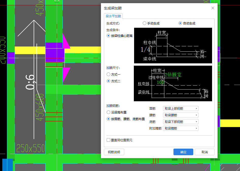The height and width of the screenshot is (171, 240).
Task: Click the 加腋尺寸 schematic diagram image
Action: (x=173, y=83)
